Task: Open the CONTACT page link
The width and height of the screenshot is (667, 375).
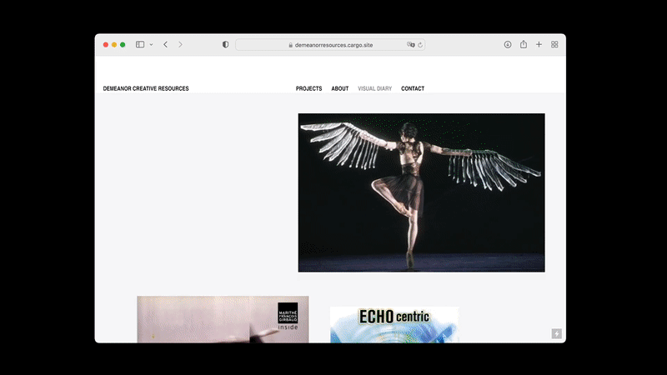Action: click(413, 88)
